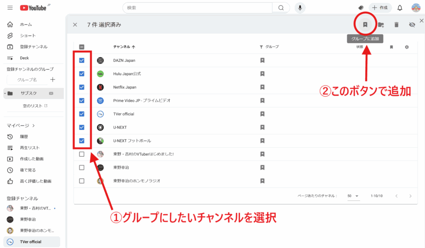This screenshot has height=248, width=425.
Task: Click the グループ名 input field
Action: (27, 80)
